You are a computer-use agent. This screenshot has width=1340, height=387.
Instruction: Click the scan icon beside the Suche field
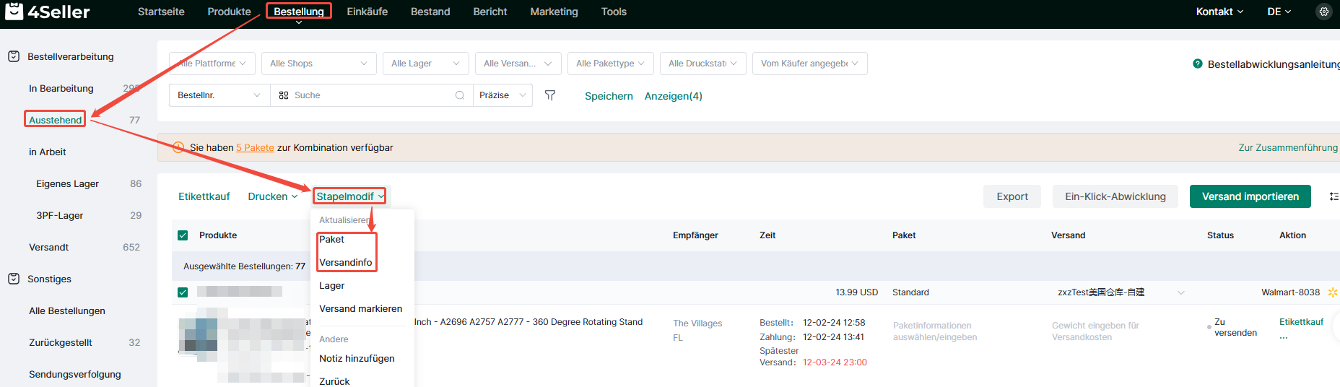284,95
